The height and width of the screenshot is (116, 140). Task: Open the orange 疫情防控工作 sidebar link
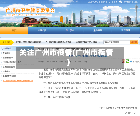pos(18,80)
